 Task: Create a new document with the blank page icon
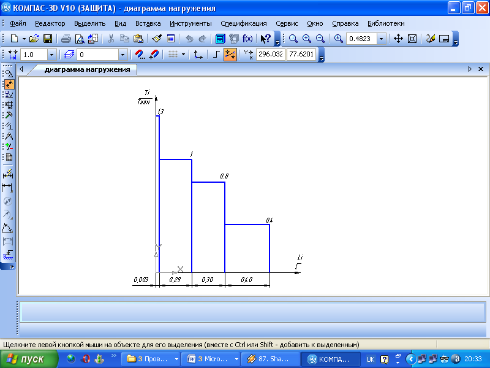pos(14,39)
